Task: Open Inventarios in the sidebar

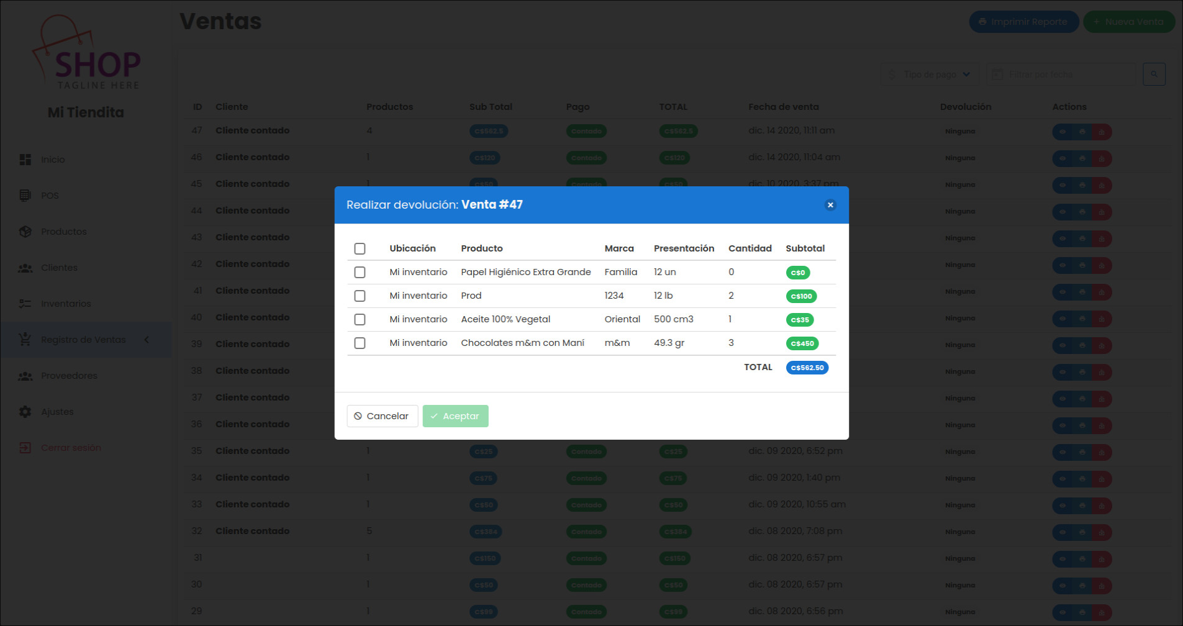Action: click(x=66, y=304)
